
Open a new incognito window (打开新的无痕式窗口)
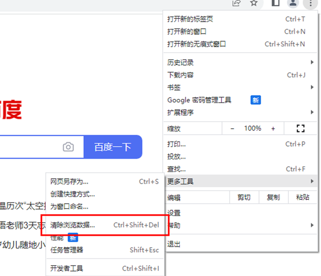(240, 44)
